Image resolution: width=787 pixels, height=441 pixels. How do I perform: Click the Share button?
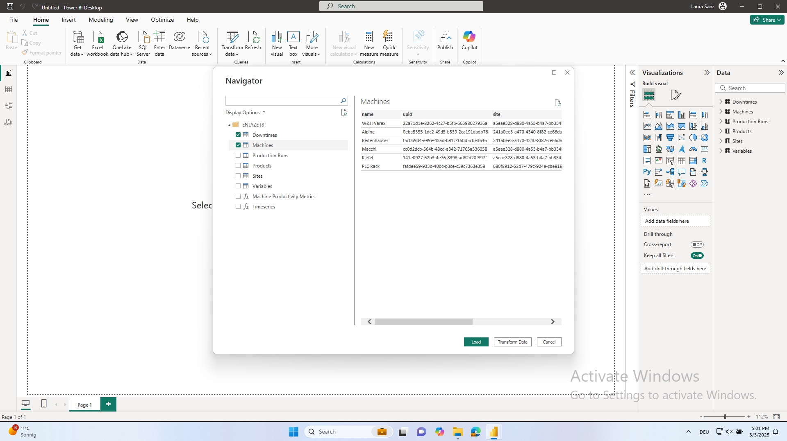click(767, 20)
